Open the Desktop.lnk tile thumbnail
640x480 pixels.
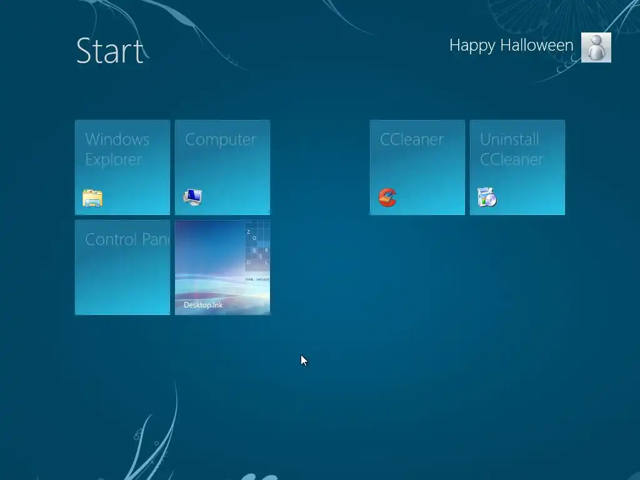222,267
